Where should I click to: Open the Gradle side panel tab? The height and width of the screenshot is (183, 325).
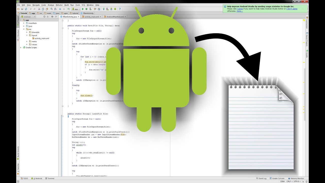click(307, 54)
